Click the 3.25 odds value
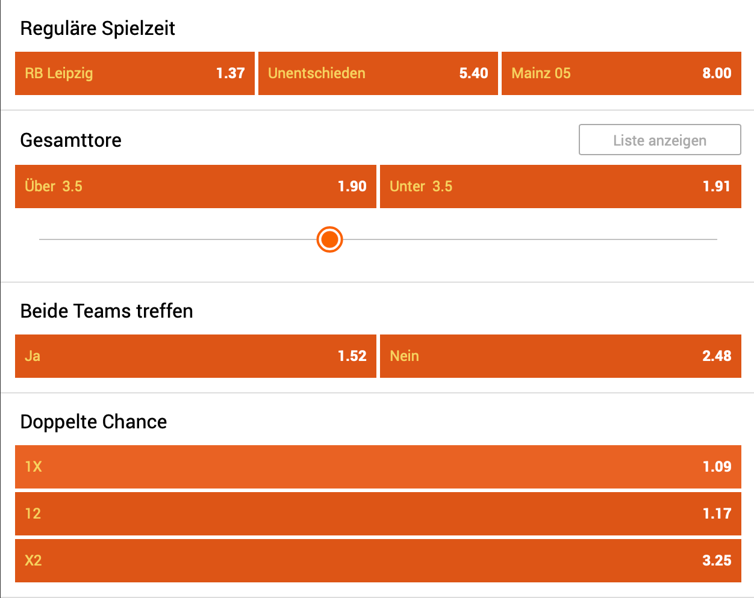Screen dimensions: 754x598 click(717, 561)
